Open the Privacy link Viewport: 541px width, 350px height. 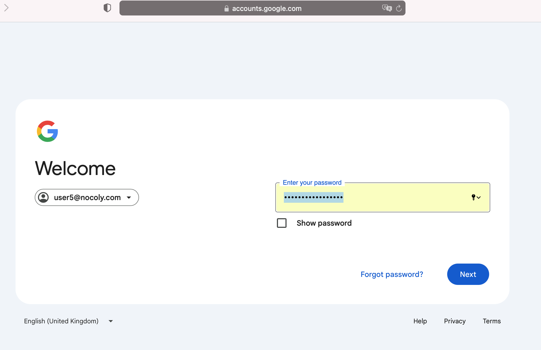point(455,321)
